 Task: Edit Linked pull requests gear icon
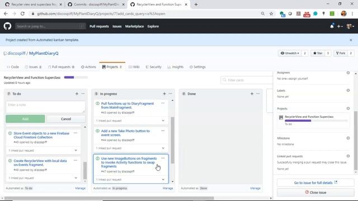click(x=348, y=156)
